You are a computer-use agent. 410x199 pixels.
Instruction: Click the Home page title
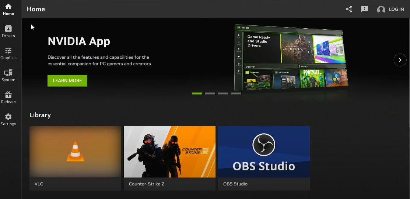click(36, 9)
